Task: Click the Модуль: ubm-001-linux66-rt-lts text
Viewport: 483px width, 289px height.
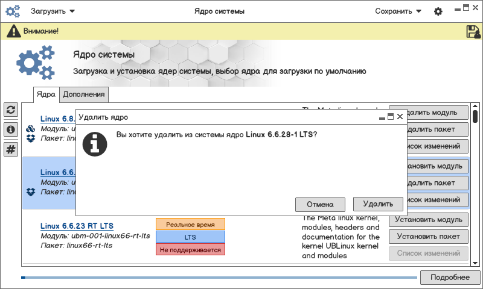Action: (95, 236)
